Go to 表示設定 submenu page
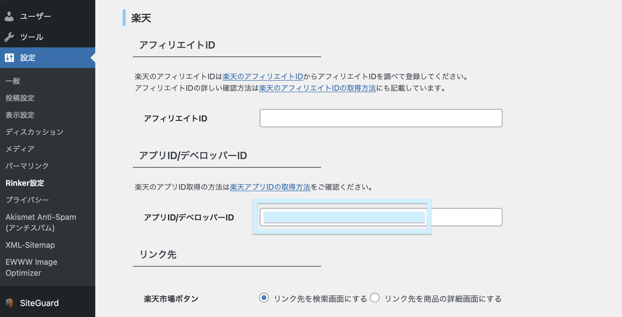622x317 pixels. pyautogui.click(x=20, y=115)
